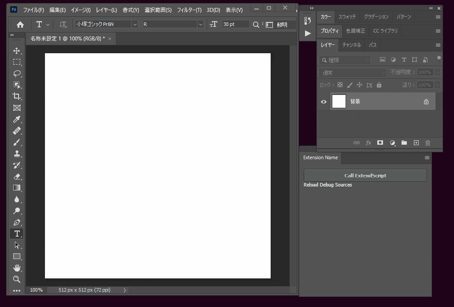
Task: Toggle lock transparent pixels
Action: point(340,85)
